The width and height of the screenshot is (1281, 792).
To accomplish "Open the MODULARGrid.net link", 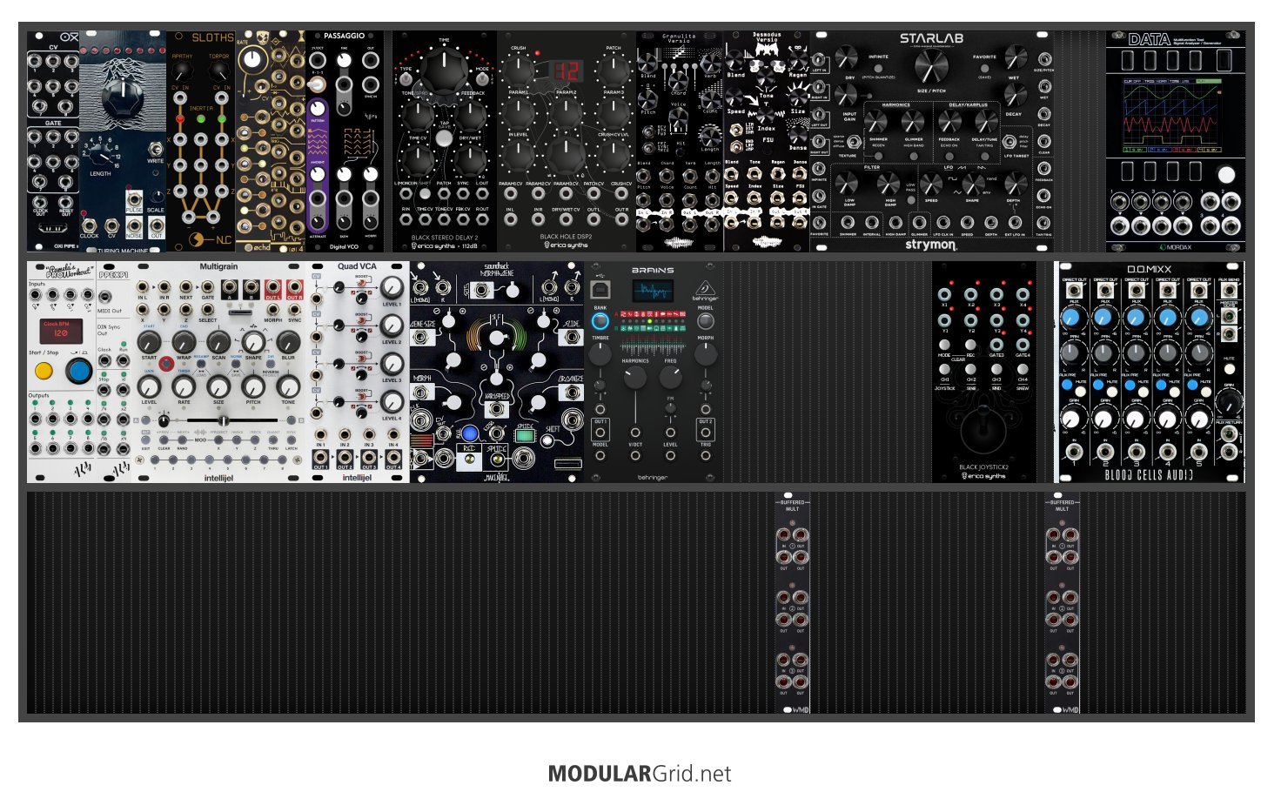I will [640, 774].
